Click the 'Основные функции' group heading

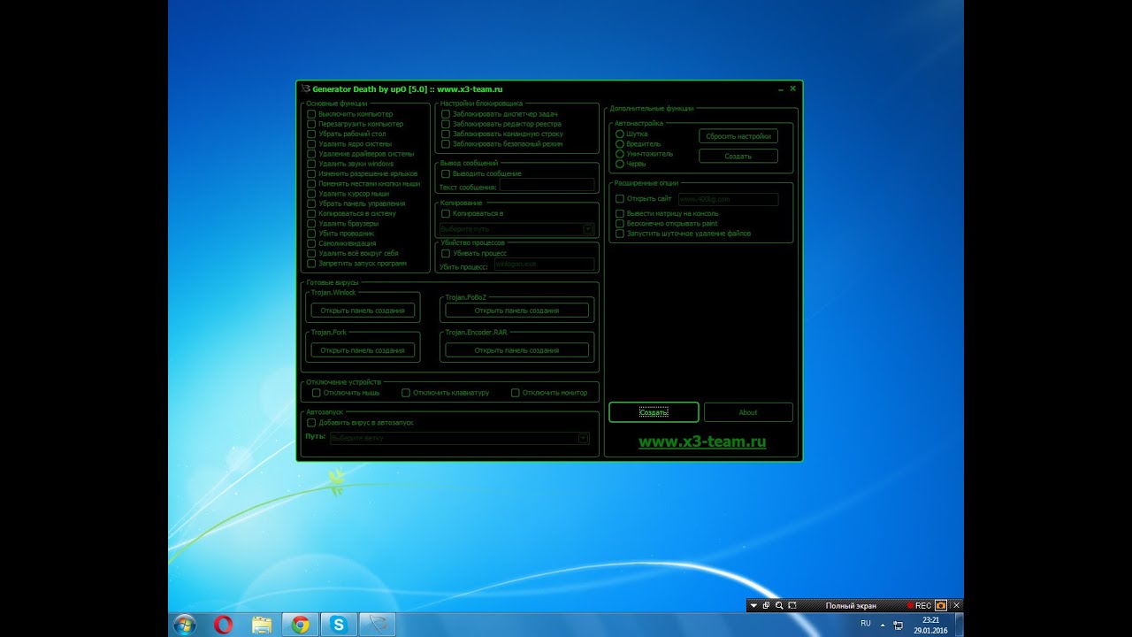tap(337, 104)
